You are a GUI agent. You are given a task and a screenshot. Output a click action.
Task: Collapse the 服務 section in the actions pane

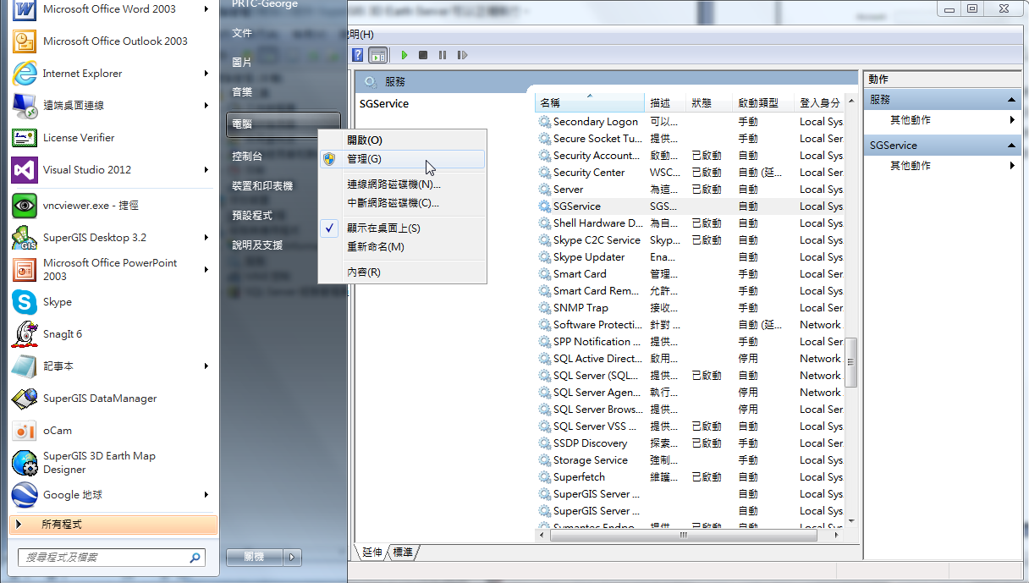(x=1012, y=100)
